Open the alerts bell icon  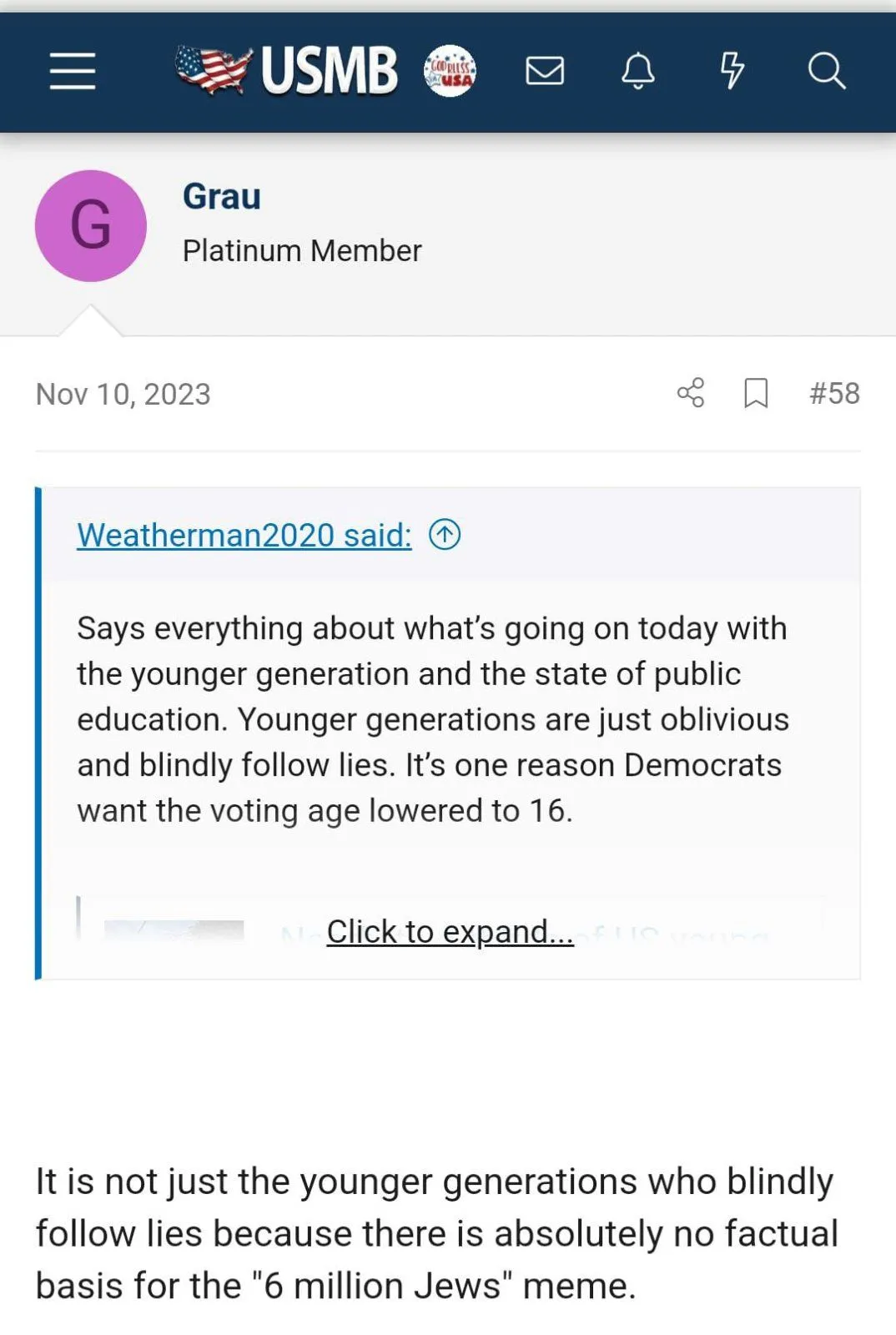(x=638, y=71)
